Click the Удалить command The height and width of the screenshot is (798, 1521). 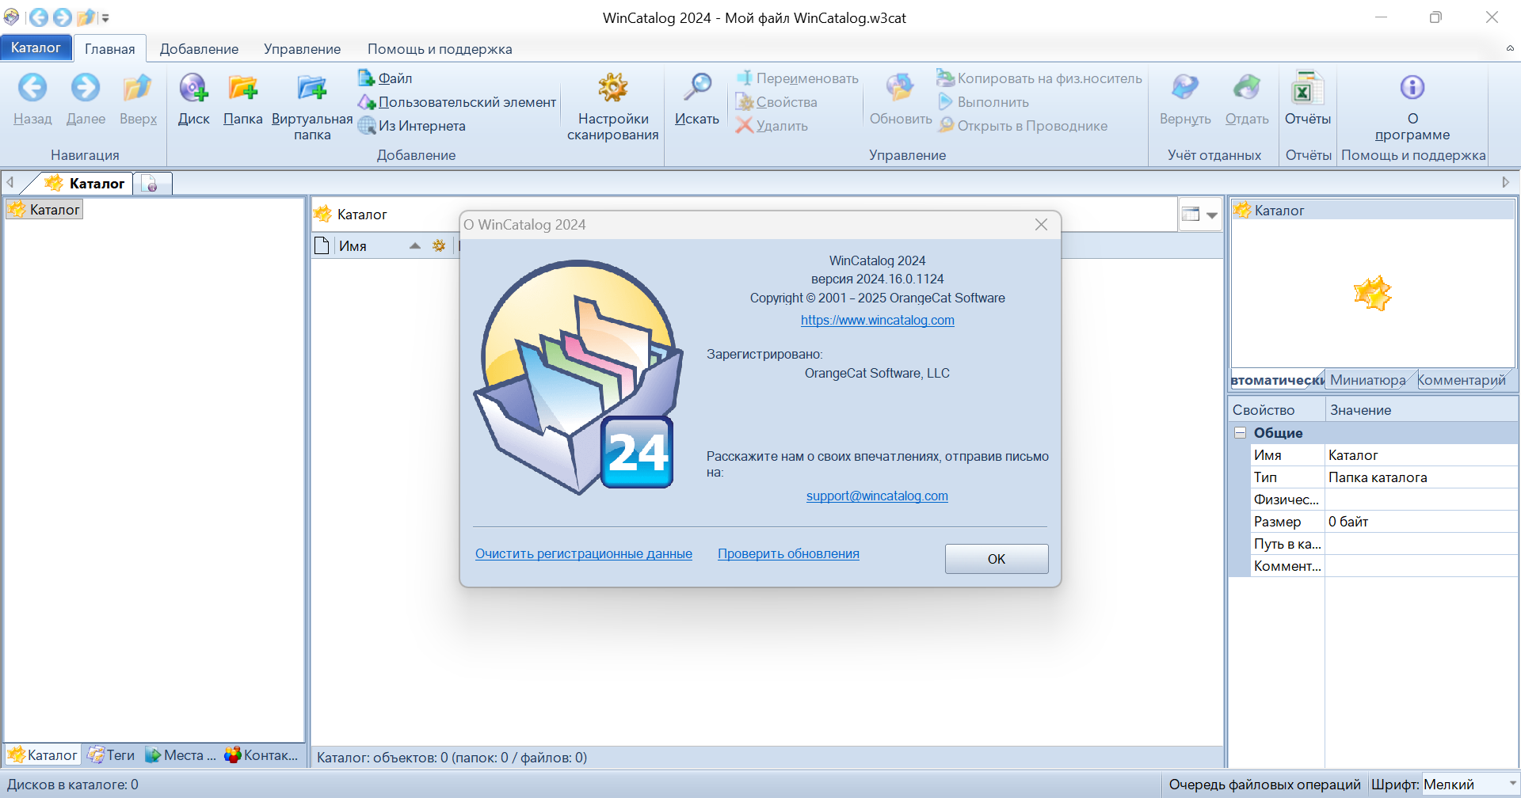(772, 126)
